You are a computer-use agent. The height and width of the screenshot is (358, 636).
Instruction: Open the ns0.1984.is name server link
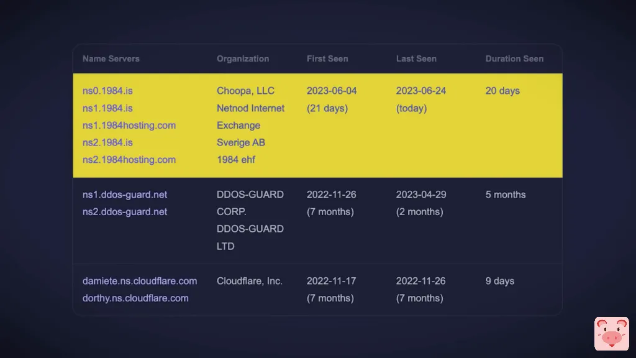(107, 91)
